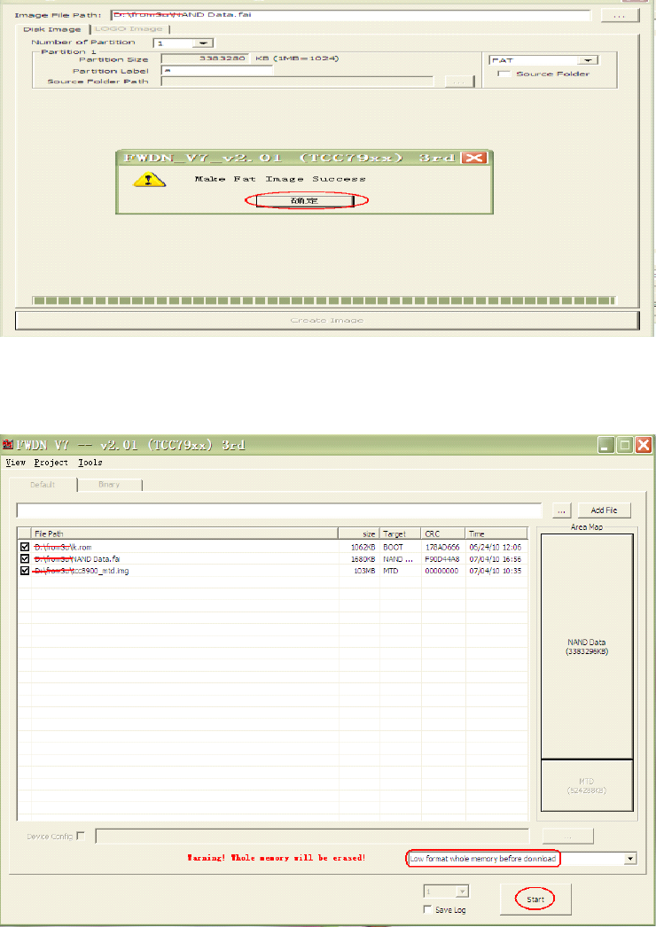Click the BOOT target cell
The width and height of the screenshot is (656, 927).
tap(393, 548)
